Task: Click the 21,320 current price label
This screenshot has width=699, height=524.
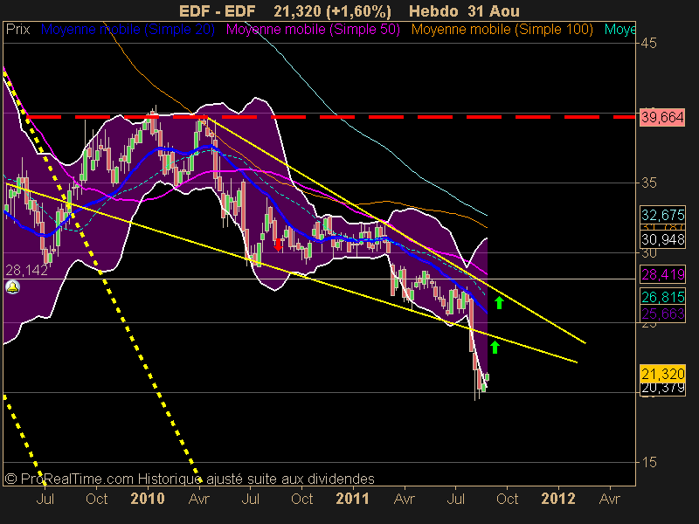Action: (x=662, y=374)
